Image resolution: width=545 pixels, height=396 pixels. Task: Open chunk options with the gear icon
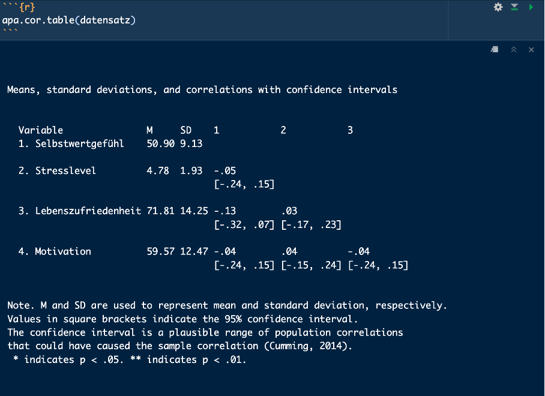pos(498,7)
